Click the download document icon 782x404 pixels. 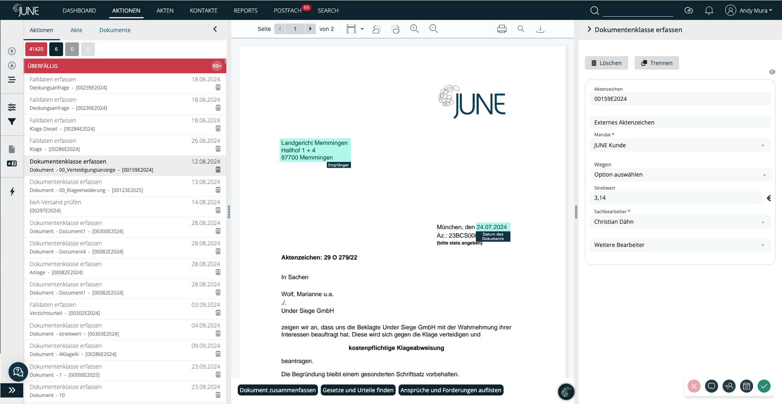(x=540, y=29)
